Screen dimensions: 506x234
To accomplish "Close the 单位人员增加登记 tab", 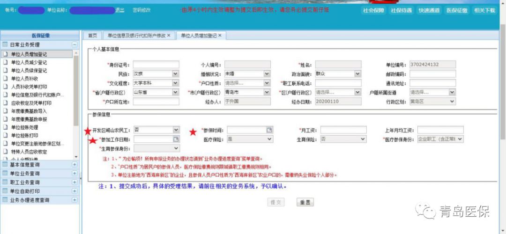I will (219, 36).
